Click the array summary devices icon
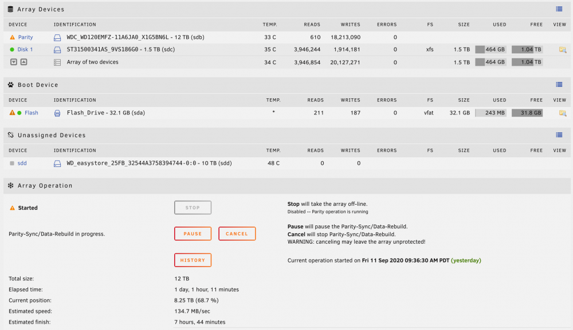 pyautogui.click(x=57, y=62)
